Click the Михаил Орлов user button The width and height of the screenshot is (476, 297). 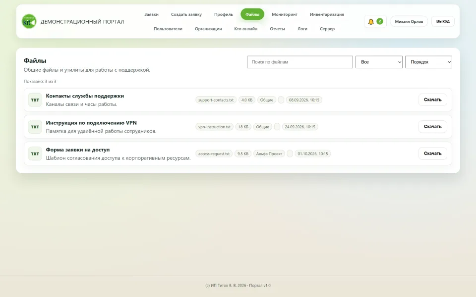point(409,21)
